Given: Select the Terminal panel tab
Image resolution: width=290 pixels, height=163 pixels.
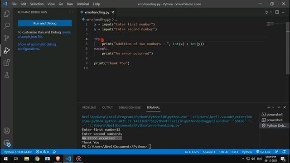Looking at the screenshot, I should (x=153, y=108).
